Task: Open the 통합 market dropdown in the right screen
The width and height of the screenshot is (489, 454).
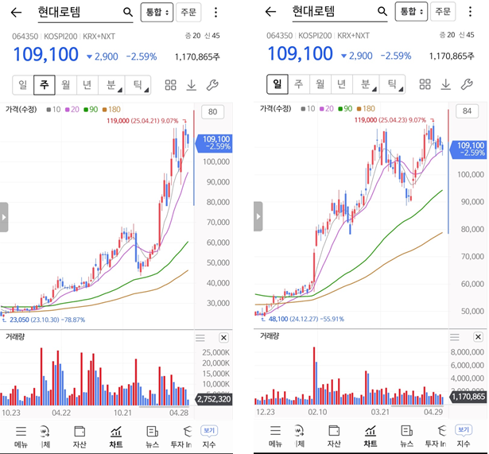Action: click(x=411, y=12)
